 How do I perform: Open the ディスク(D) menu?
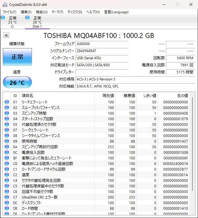pyautogui.click(x=75, y=12)
